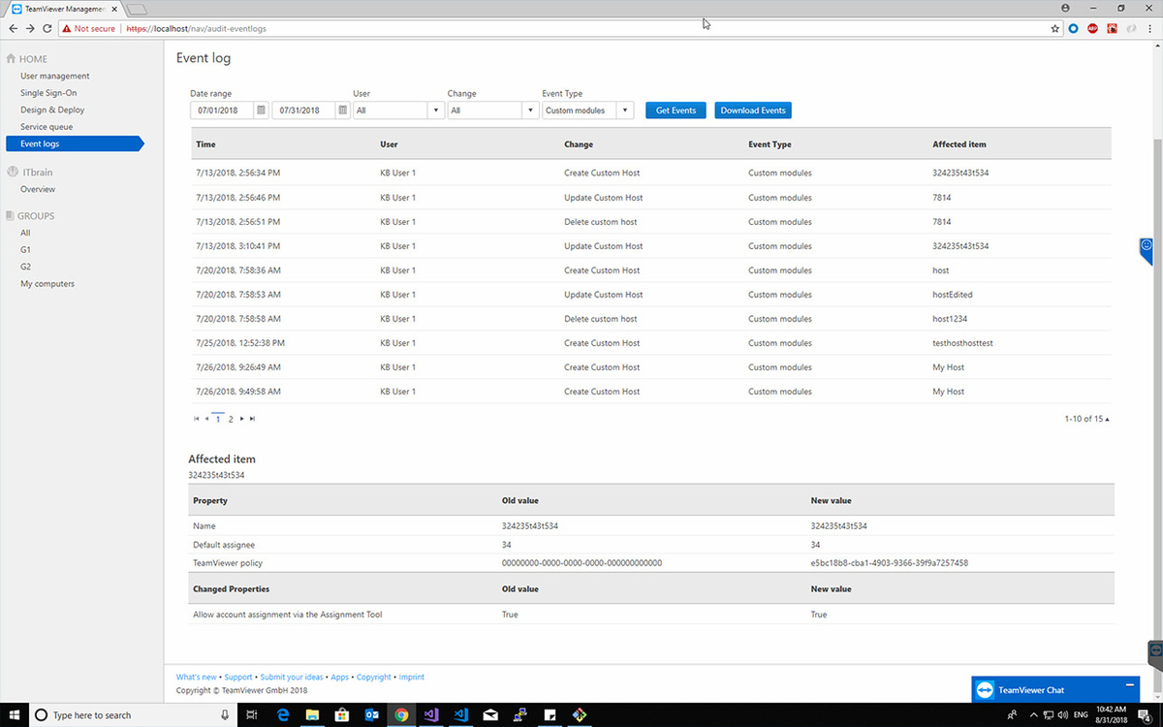Viewport: 1163px width, 727px height.
Task: Expand the Event Type dropdown
Action: [625, 111]
